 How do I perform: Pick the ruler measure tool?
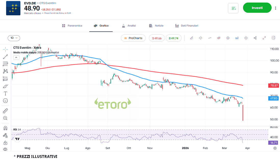(x=5, y=111)
